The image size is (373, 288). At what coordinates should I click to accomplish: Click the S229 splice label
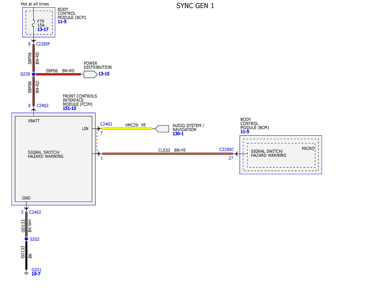point(25,74)
